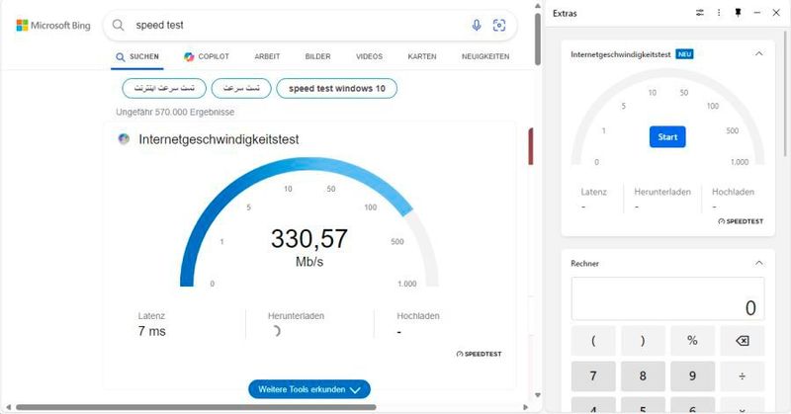791x414 pixels.
Task: Select the 'speed test windows 10' suggestion chip
Action: point(337,88)
